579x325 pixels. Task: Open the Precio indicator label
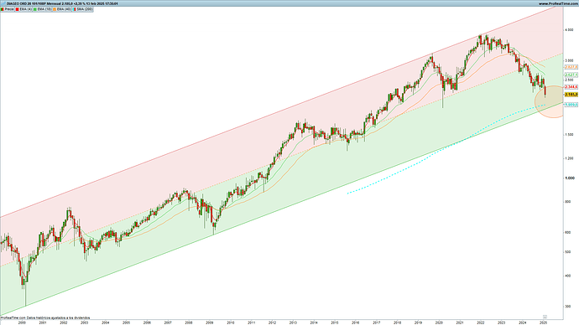pyautogui.click(x=9, y=9)
